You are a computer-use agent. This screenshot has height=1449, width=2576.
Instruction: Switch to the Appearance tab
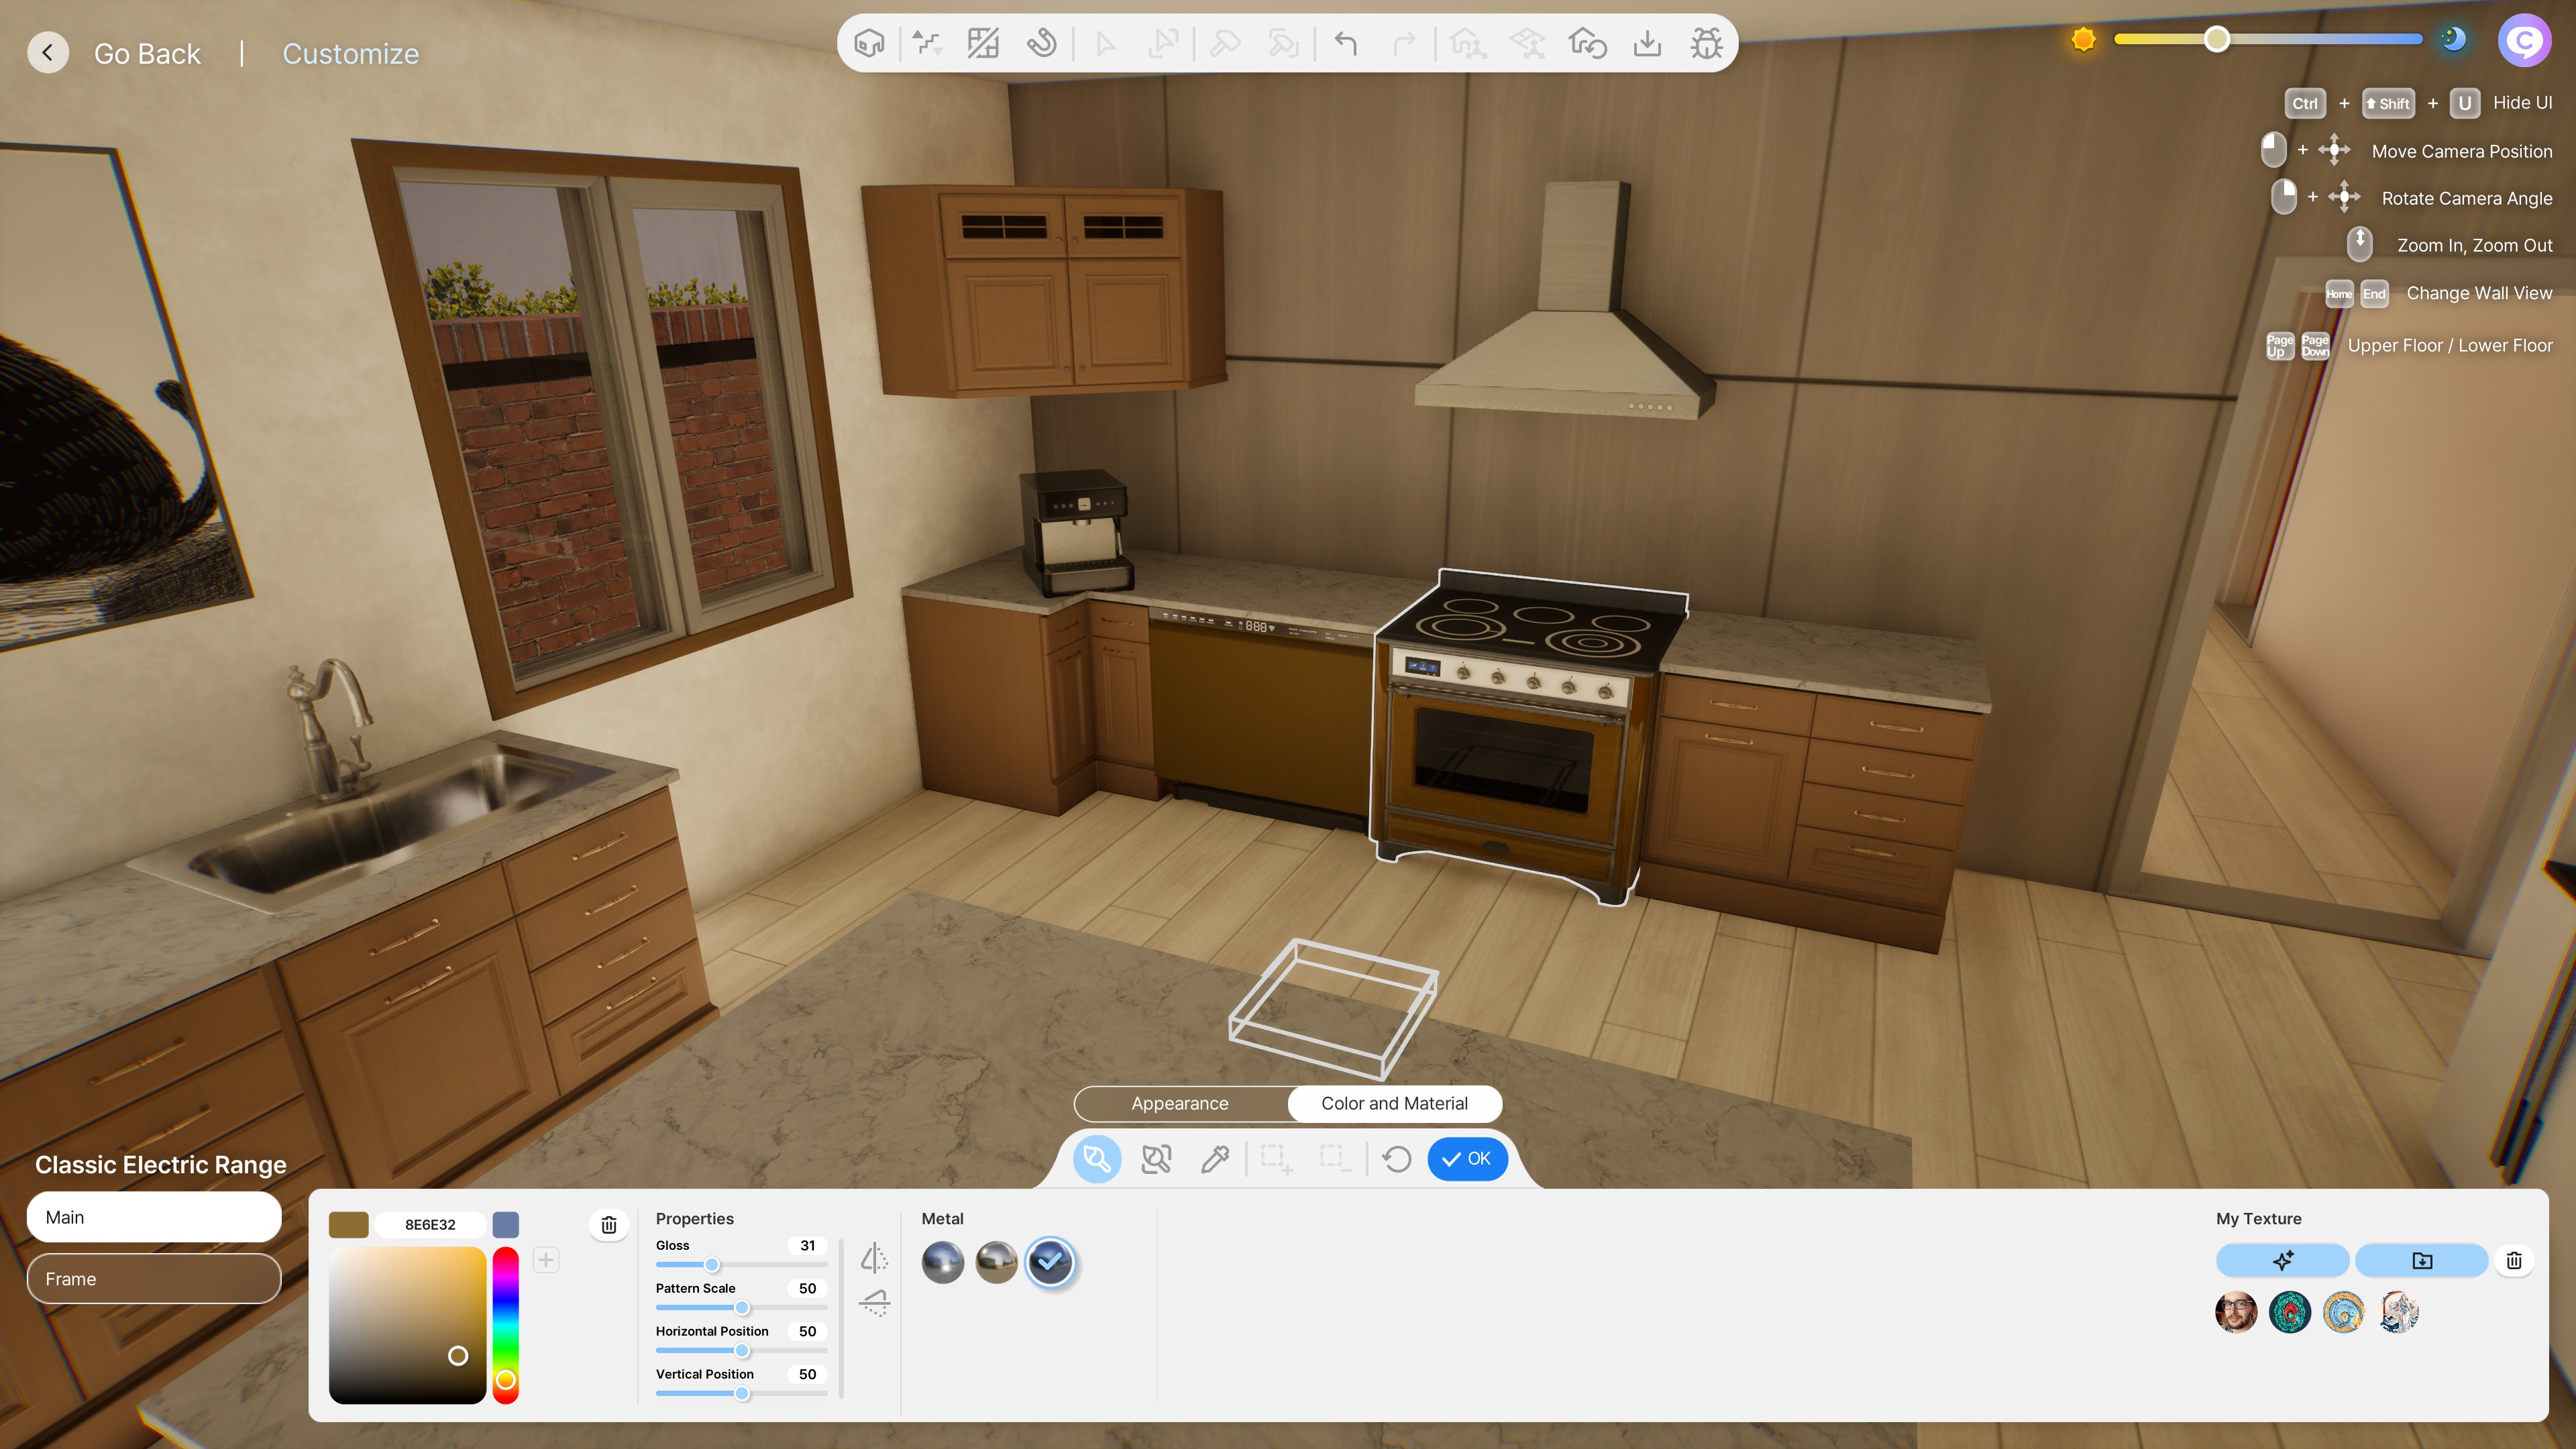tap(1180, 1103)
